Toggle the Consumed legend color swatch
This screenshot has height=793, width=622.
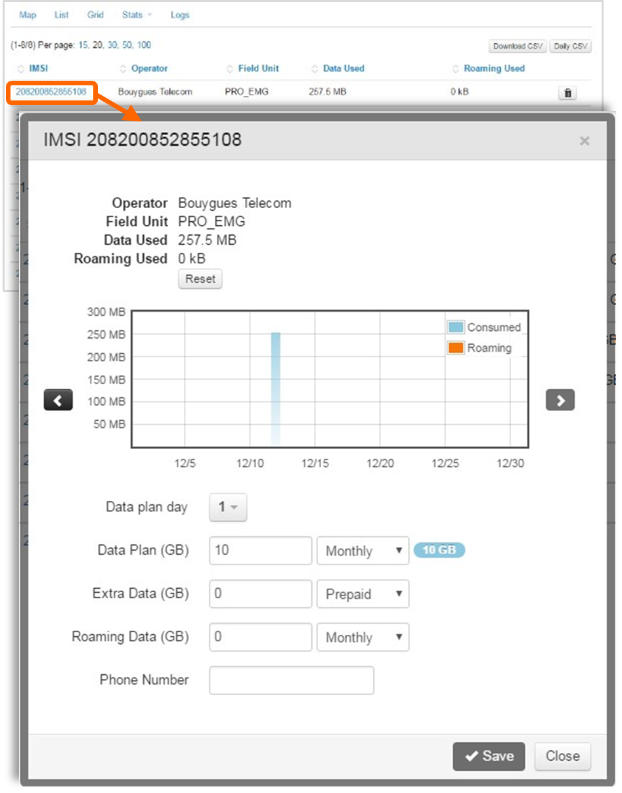pos(456,328)
